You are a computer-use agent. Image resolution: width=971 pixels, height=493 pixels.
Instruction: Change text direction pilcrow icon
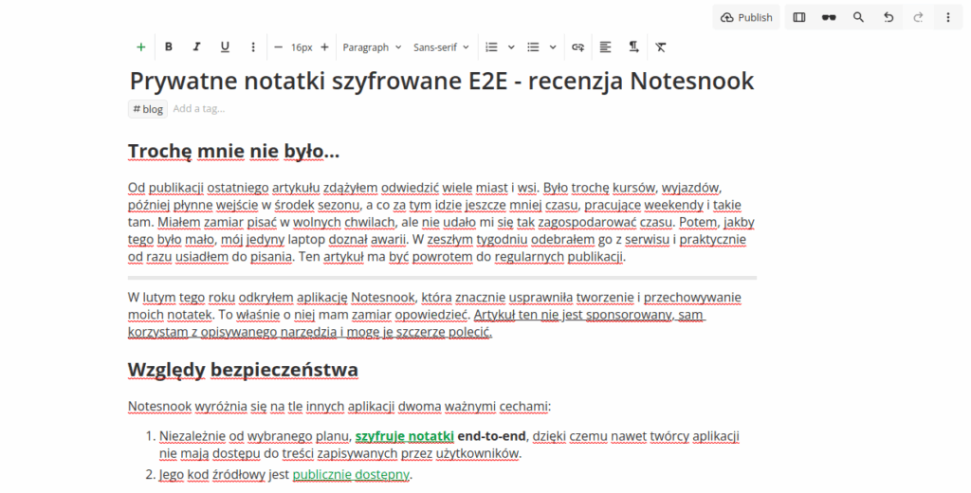tap(633, 47)
